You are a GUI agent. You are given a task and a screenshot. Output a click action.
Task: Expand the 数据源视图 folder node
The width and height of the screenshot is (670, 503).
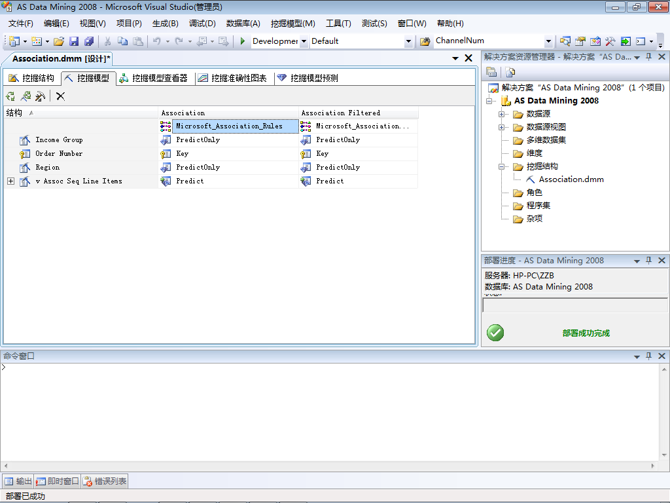pos(502,128)
